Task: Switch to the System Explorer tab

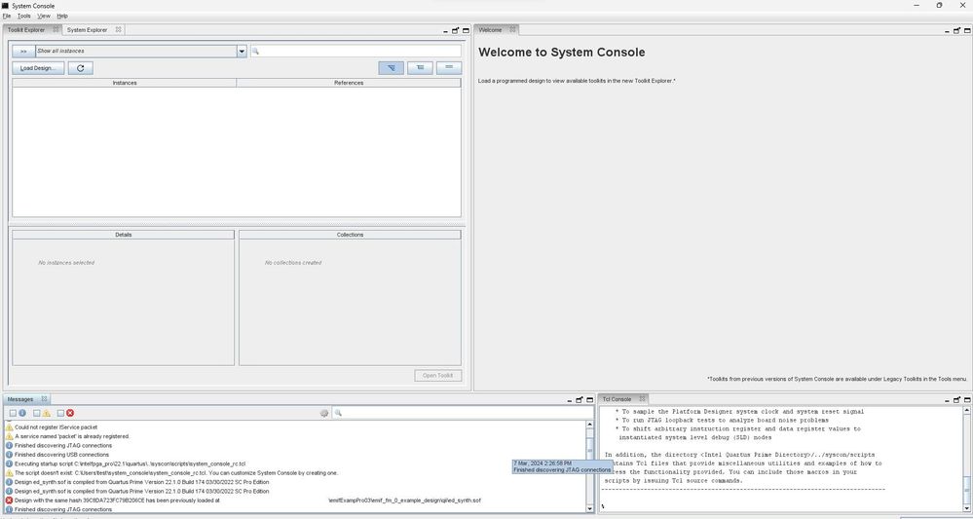Action: point(87,30)
